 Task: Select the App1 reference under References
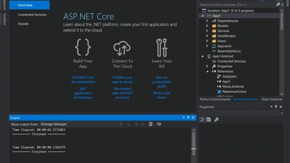pos(227,81)
